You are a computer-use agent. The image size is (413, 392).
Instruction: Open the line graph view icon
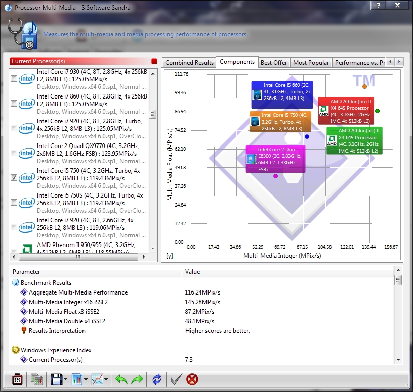pyautogui.click(x=97, y=379)
